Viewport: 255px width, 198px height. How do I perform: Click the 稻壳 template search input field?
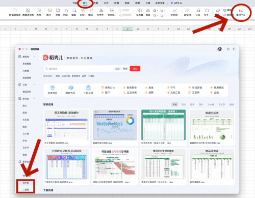tap(79, 69)
